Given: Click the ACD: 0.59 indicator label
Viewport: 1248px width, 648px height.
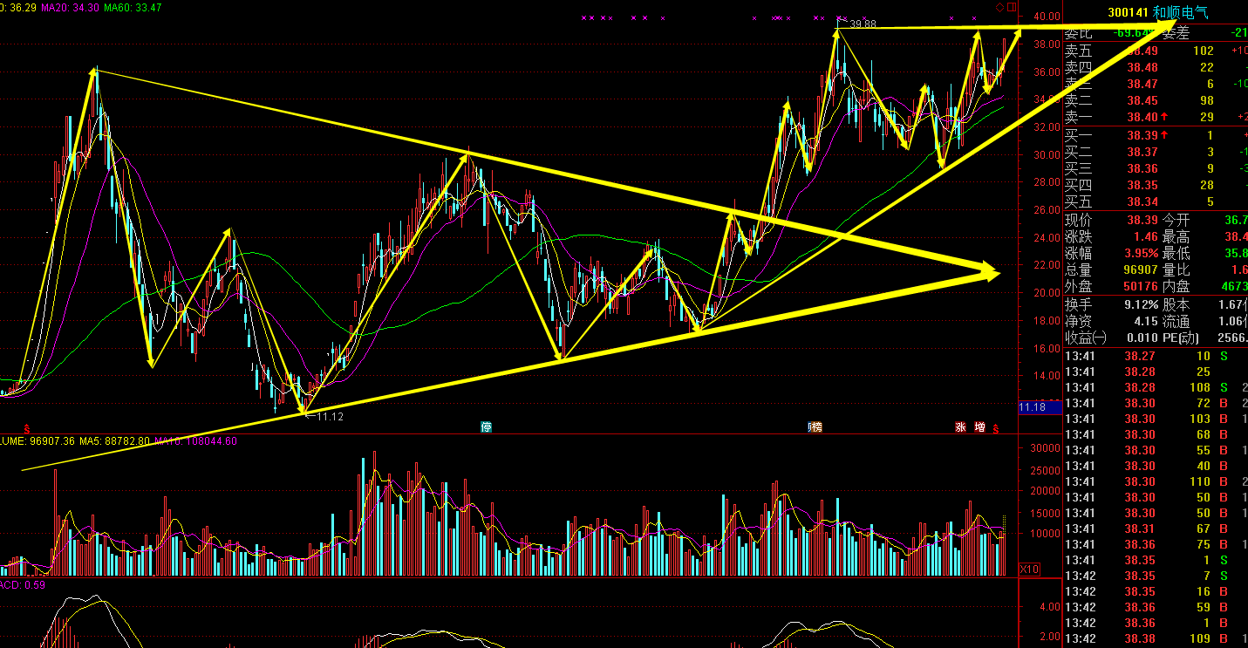Looking at the screenshot, I should click(23, 584).
